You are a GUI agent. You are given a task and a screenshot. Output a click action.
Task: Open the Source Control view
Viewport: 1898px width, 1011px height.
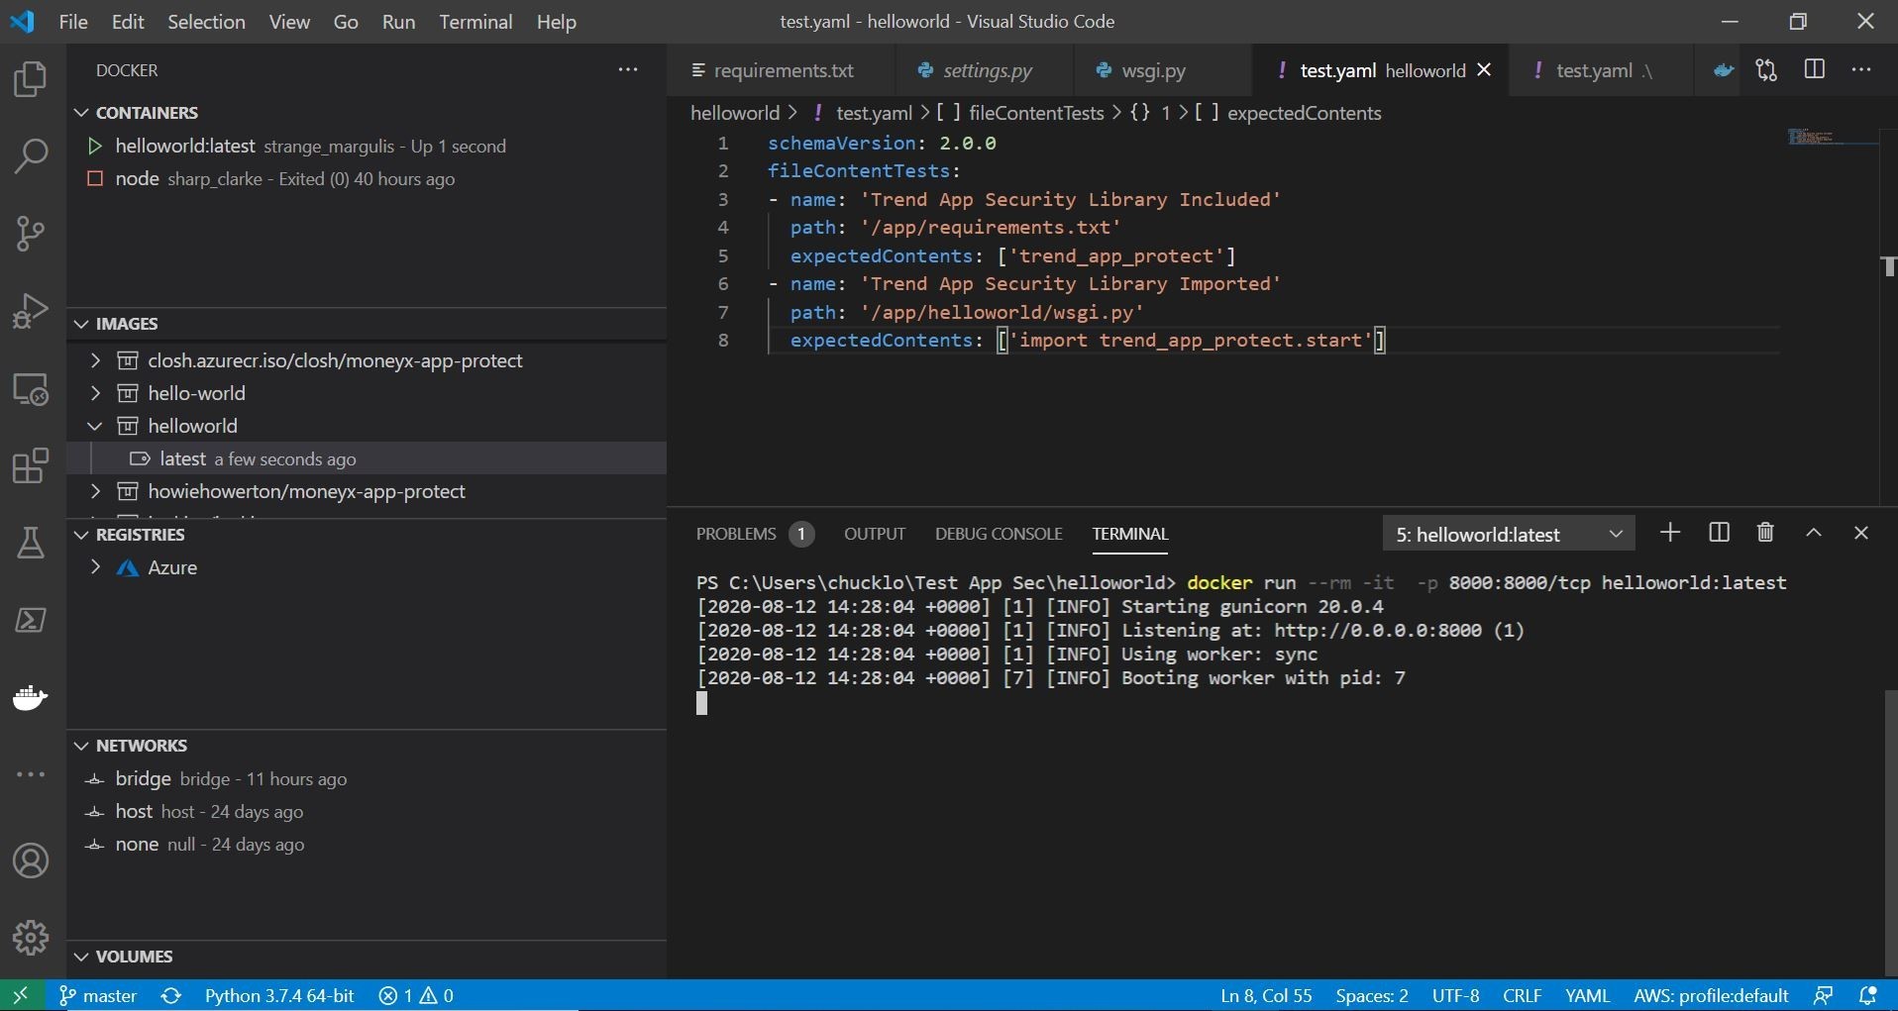31,234
